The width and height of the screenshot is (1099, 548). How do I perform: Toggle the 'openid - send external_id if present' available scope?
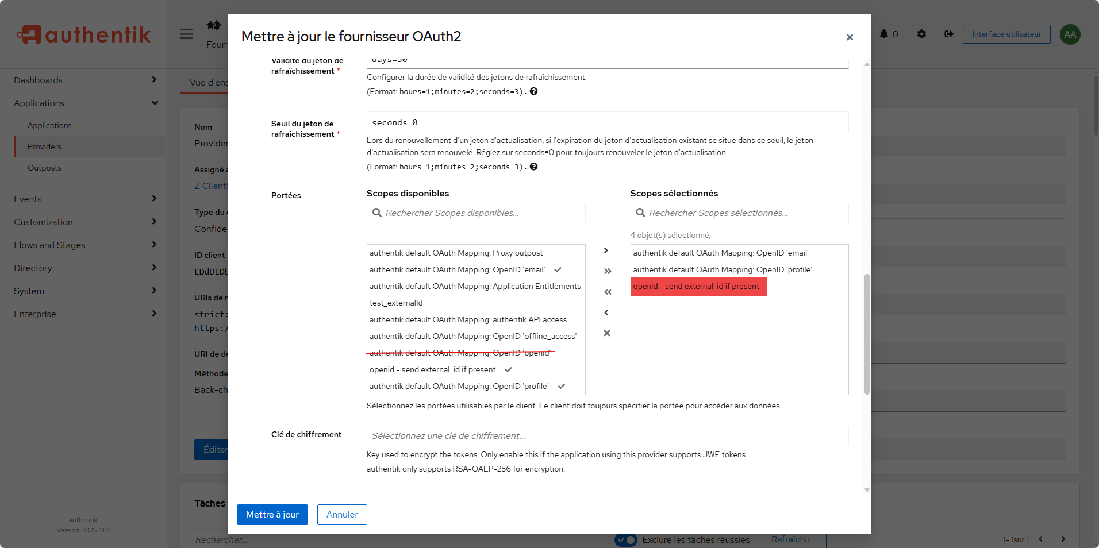pyautogui.click(x=432, y=369)
